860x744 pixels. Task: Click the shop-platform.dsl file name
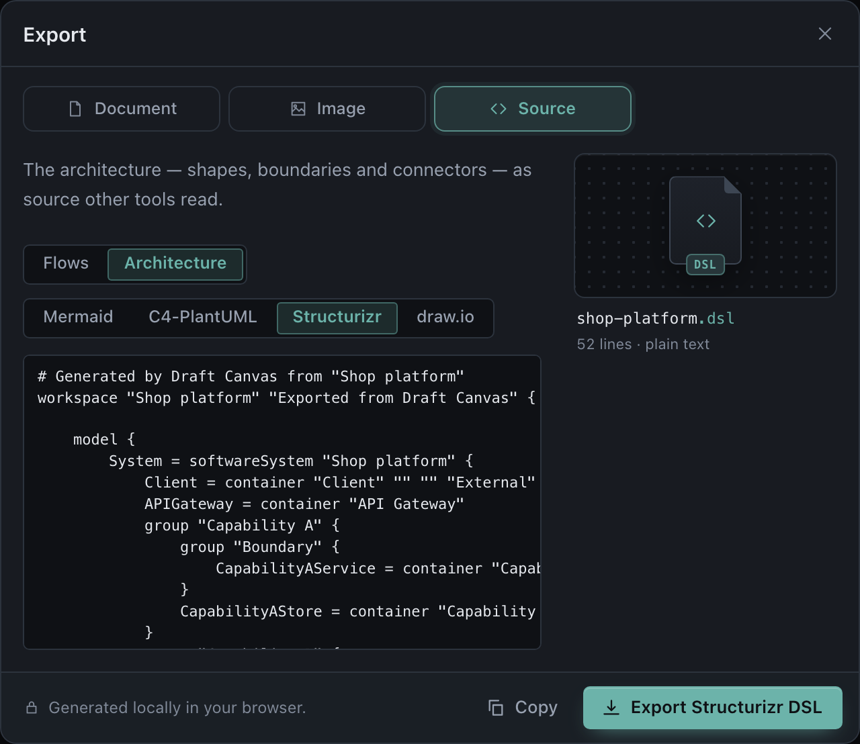pyautogui.click(x=656, y=318)
